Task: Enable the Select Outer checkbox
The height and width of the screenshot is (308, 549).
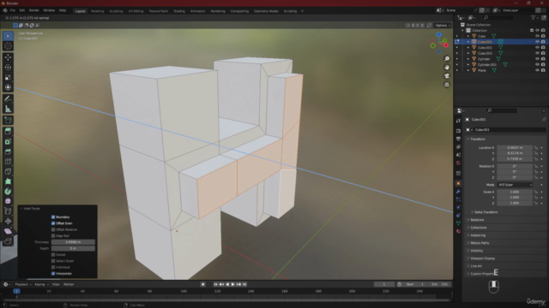Action: 53,261
